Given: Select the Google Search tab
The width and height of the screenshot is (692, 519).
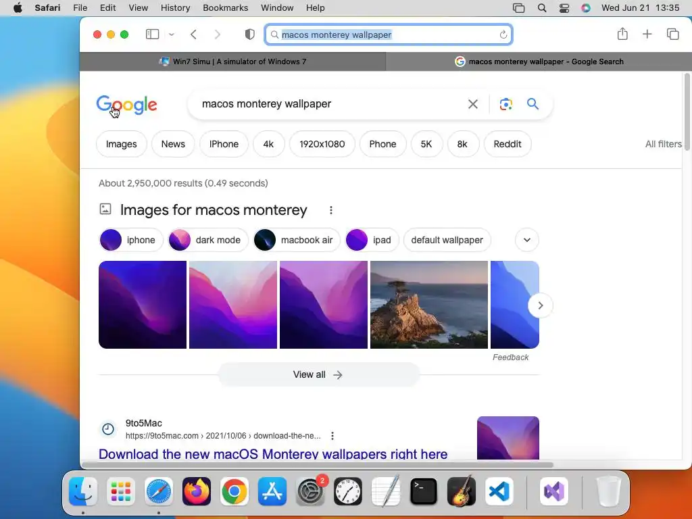Looking at the screenshot, I should 539,61.
